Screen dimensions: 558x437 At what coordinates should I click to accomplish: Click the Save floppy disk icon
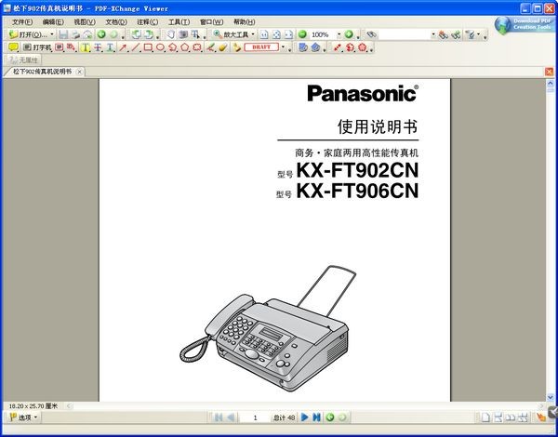[63, 34]
